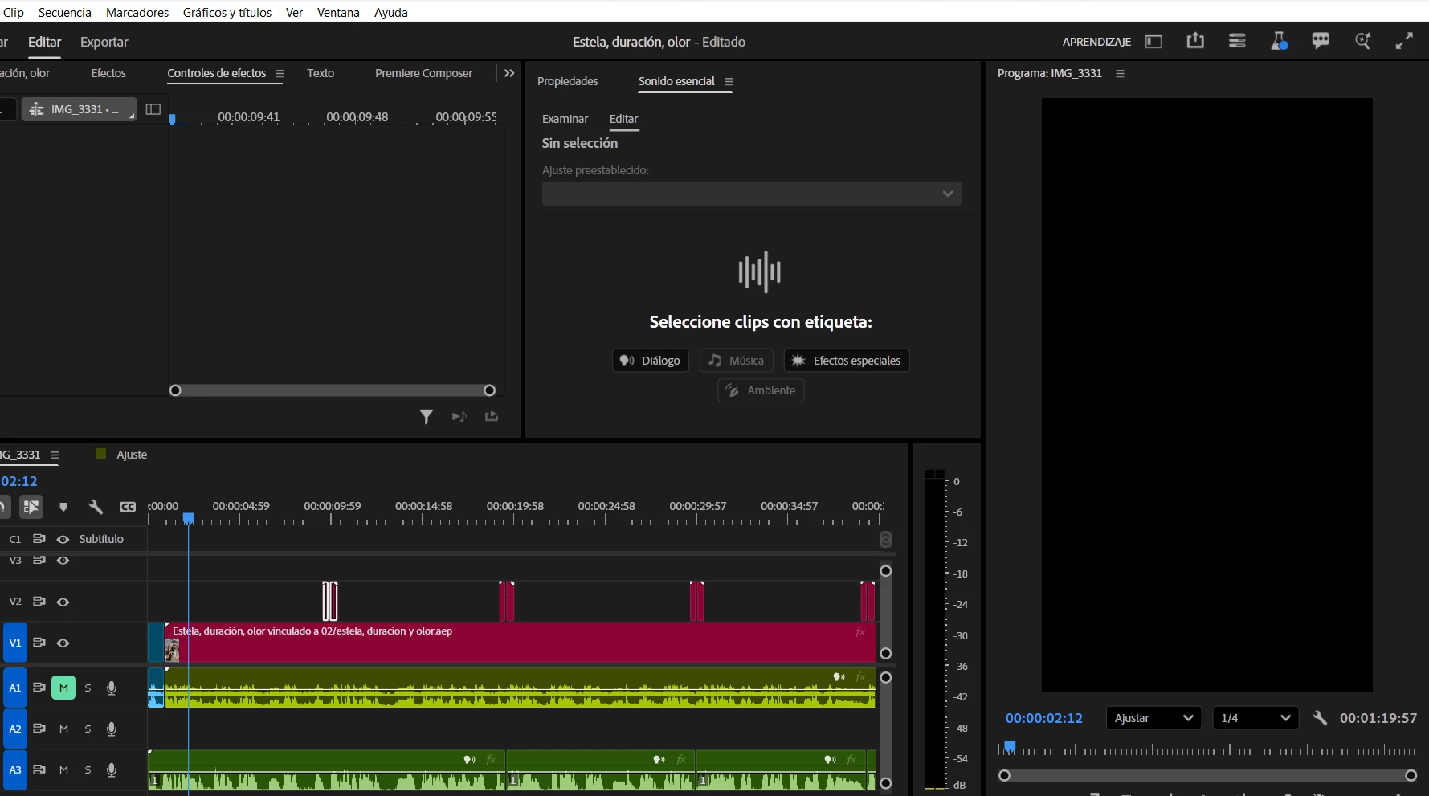
Task: Add marker with the timeline marker icon
Action: click(63, 507)
